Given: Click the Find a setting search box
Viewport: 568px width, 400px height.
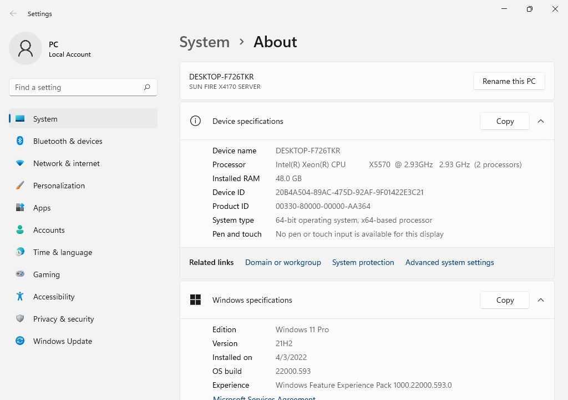Looking at the screenshot, I should pyautogui.click(x=77, y=87).
